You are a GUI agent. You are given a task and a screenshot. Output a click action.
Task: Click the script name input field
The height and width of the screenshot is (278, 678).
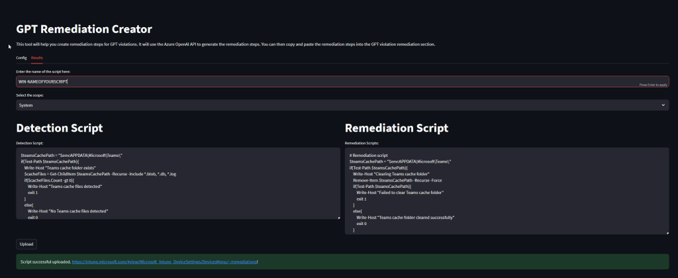265,81
